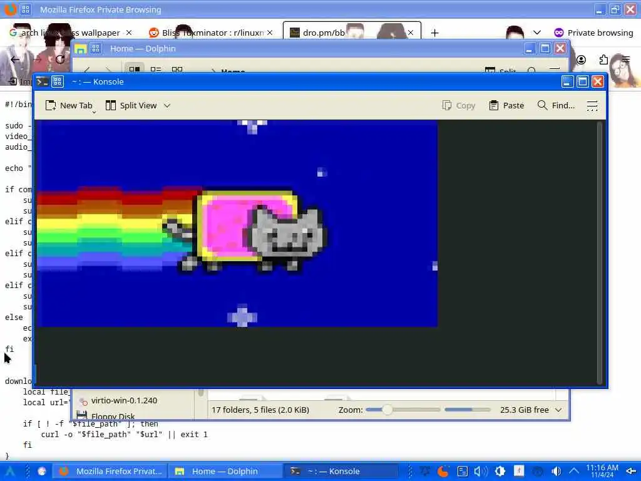Toggle Split view in Dolphin toolbar

[500, 70]
